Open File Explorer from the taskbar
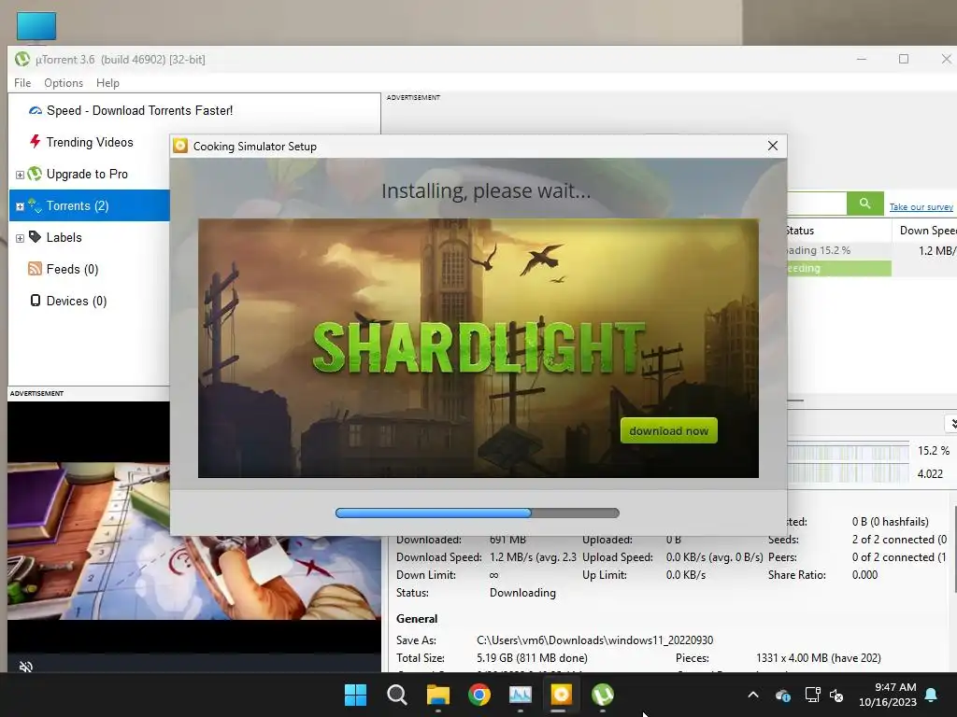The image size is (957, 717). pos(437,695)
